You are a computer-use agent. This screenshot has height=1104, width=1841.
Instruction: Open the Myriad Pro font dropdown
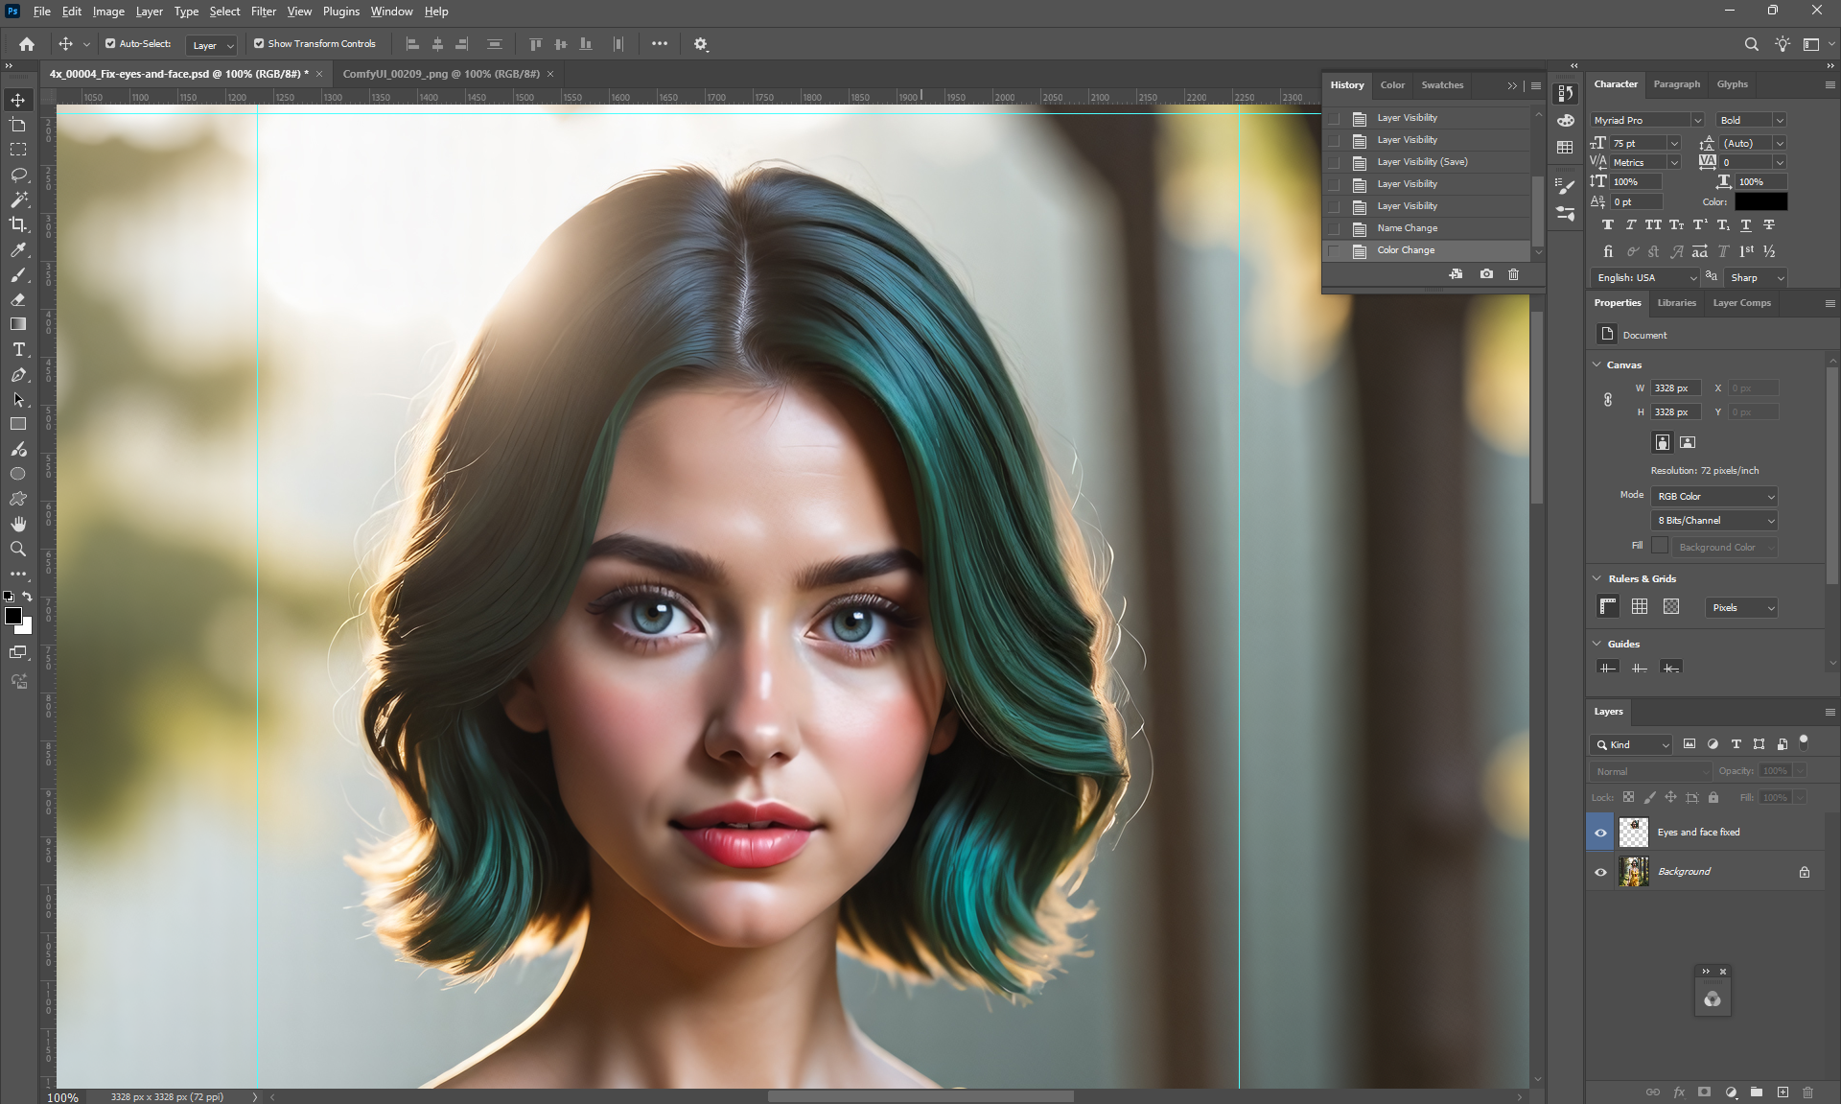pos(1696,121)
